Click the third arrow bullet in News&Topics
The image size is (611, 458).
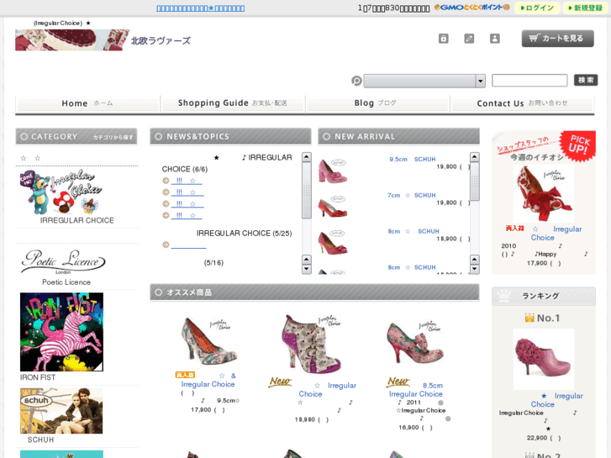166,204
